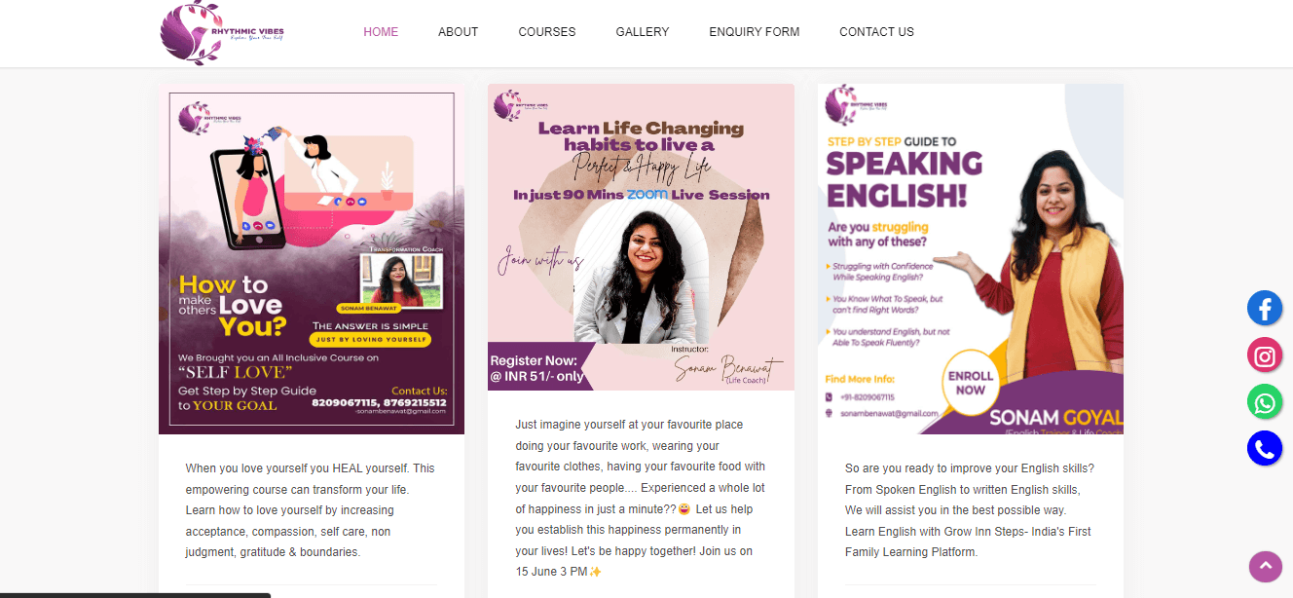Click the Rhythmic Vibes logo in header
Image resolution: width=1293 pixels, height=598 pixels.
[x=222, y=33]
